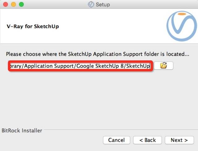
Task: Click the BitRock Installer label
Action: pyautogui.click(x=22, y=131)
